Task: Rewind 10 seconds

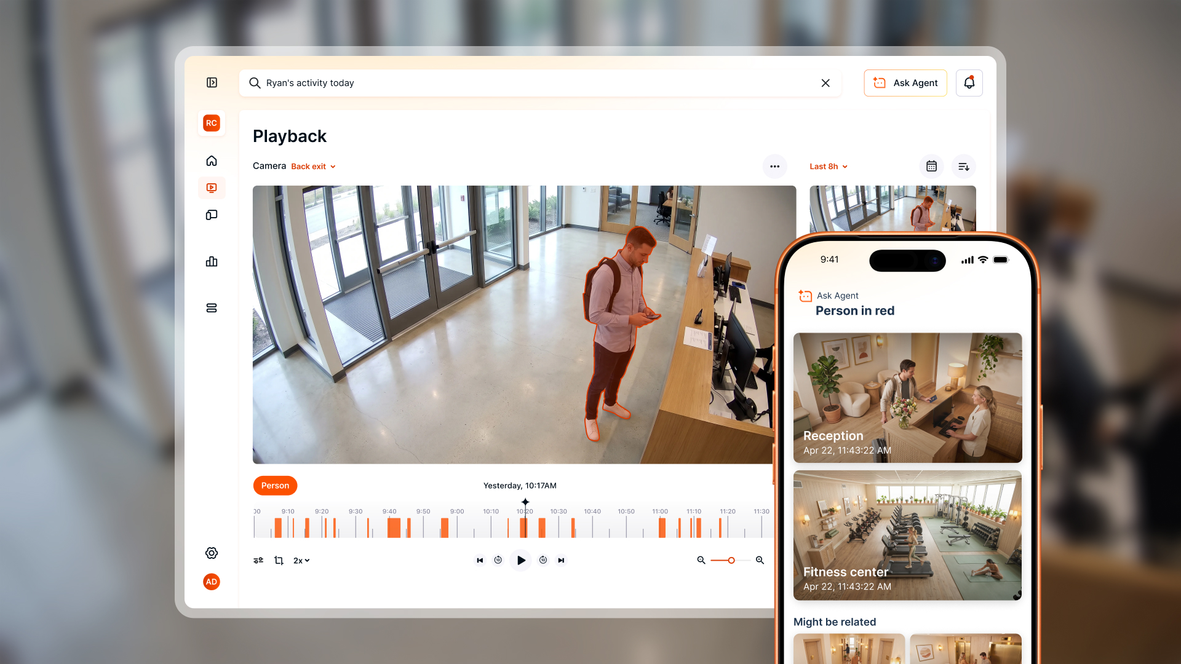Action: coord(498,560)
